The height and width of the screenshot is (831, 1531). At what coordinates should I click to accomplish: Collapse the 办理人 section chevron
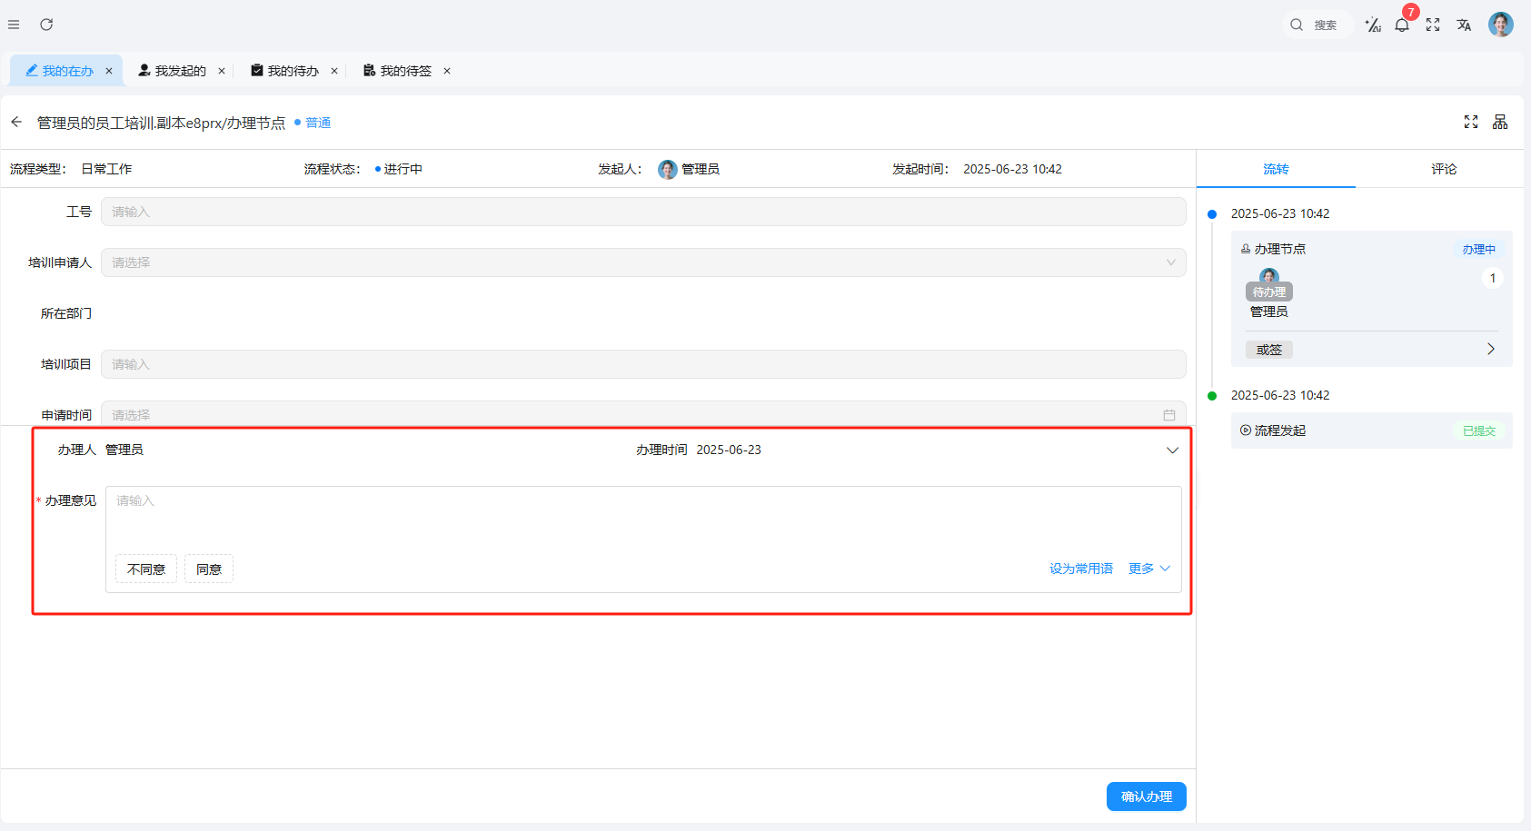coord(1172,450)
